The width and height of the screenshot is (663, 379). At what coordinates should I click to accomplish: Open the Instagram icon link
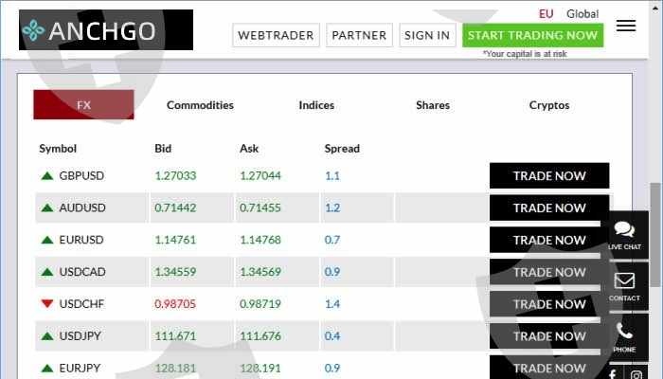(637, 374)
